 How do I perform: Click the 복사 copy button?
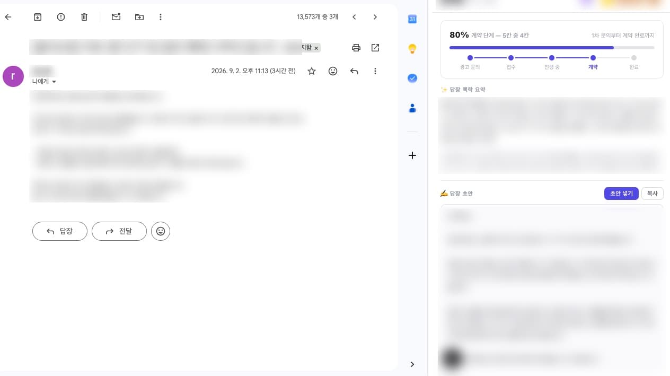pos(653,194)
